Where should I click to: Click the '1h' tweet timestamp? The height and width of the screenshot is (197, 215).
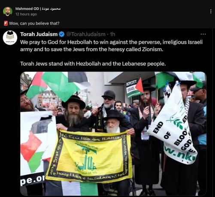point(112,34)
